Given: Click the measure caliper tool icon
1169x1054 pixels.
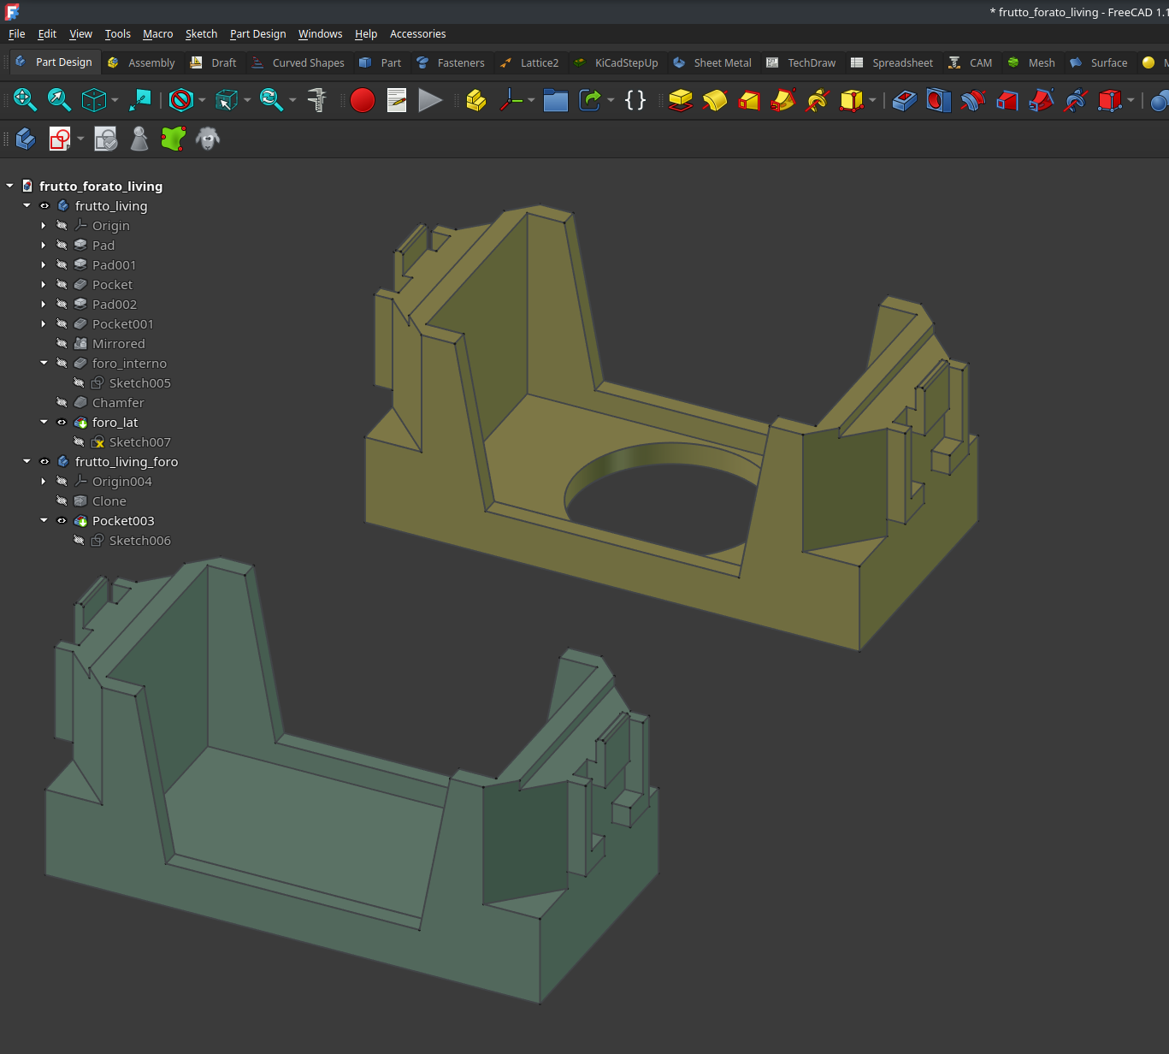Looking at the screenshot, I should coord(316,100).
